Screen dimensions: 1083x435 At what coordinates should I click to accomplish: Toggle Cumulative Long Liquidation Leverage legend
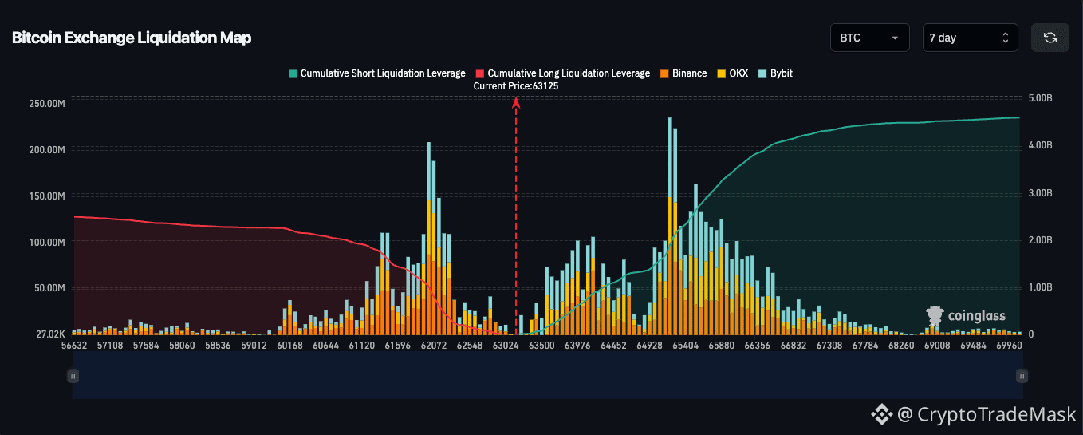pos(562,73)
